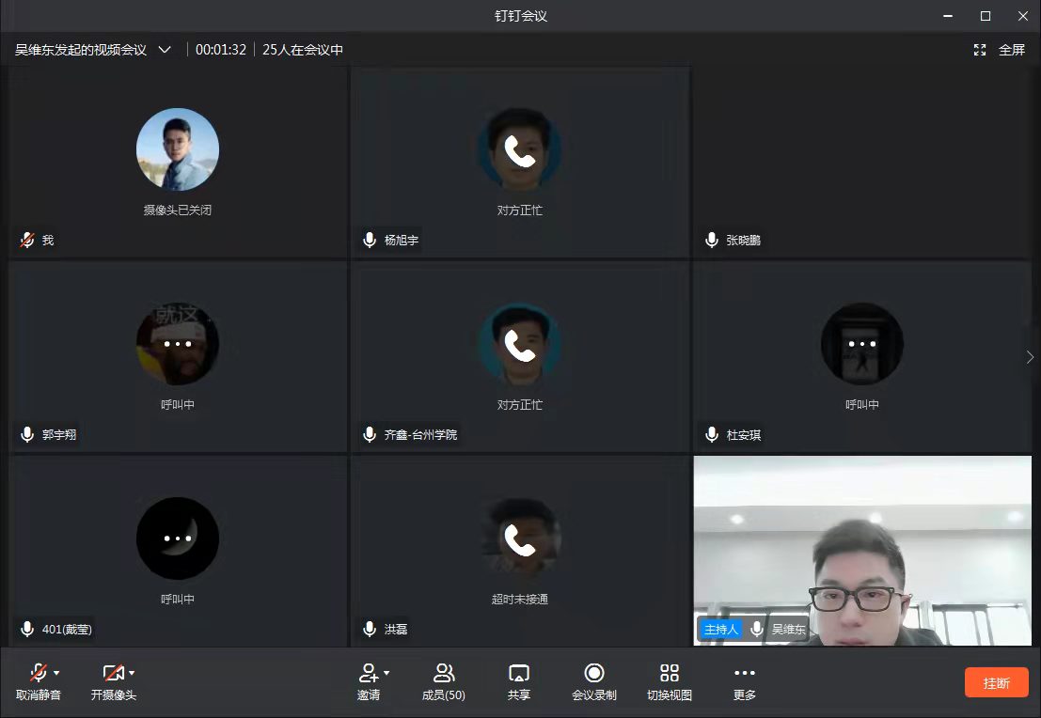Click microphone icon next to 杜安琪
This screenshot has width=1041, height=718.
pyautogui.click(x=712, y=434)
